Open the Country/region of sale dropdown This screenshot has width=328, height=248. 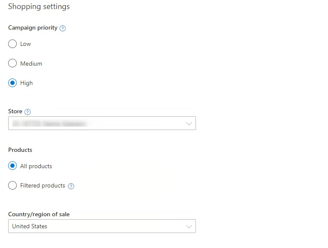(102, 226)
